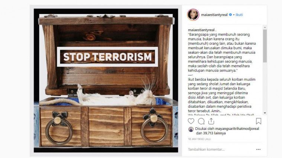Share the post using the share icon
Screen dimensions: 282x158
click(211, 121)
